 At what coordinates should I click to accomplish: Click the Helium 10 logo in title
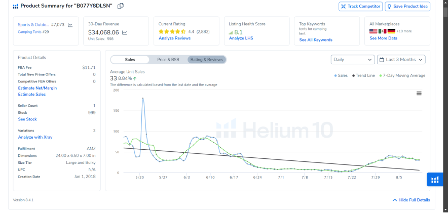[15, 6]
